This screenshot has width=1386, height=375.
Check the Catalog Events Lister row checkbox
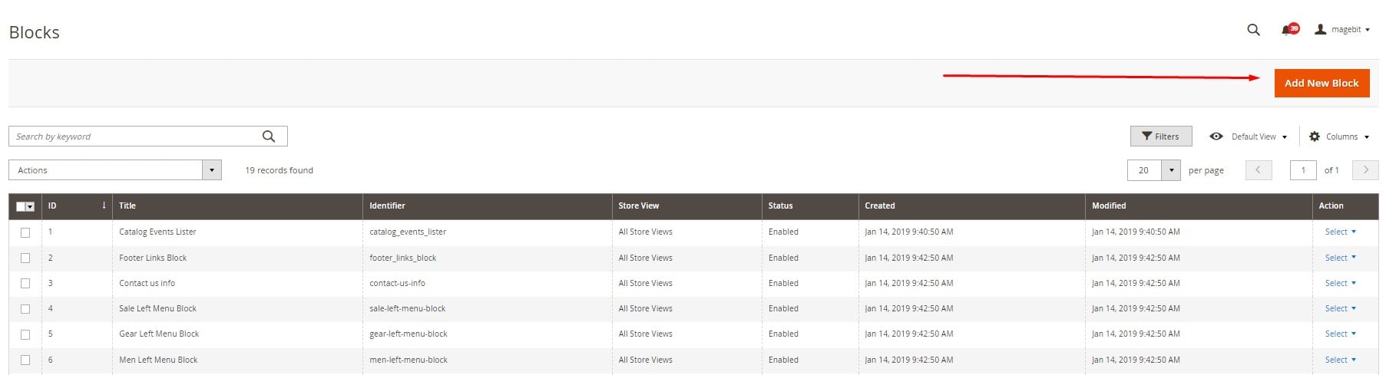click(x=25, y=232)
